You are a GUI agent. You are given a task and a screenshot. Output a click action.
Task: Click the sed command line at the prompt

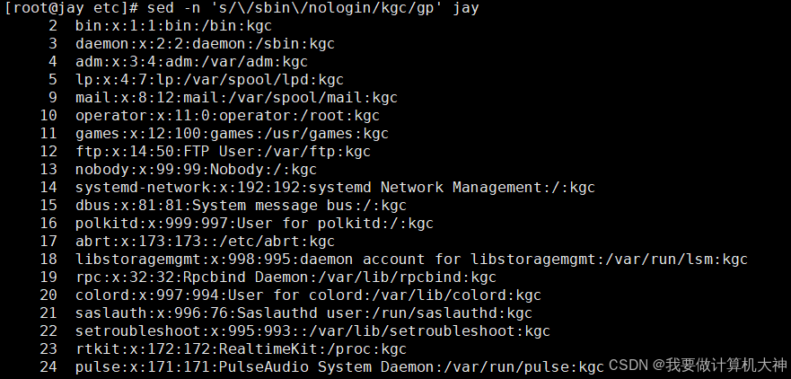click(312, 9)
